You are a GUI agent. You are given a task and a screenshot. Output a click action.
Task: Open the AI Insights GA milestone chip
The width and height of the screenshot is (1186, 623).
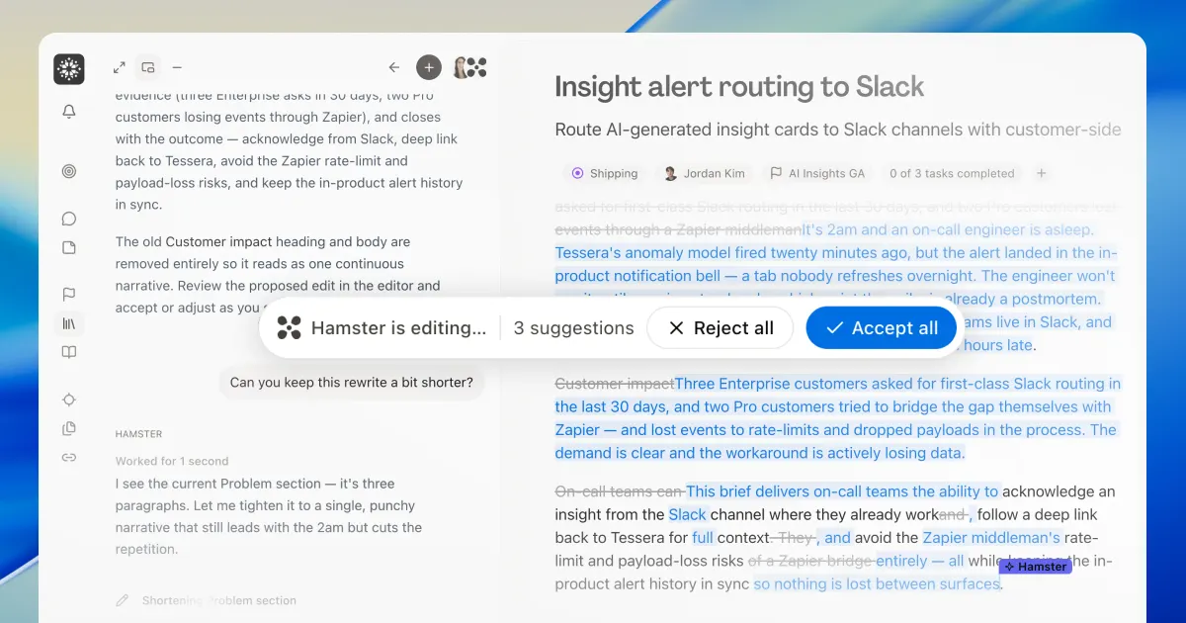click(817, 173)
